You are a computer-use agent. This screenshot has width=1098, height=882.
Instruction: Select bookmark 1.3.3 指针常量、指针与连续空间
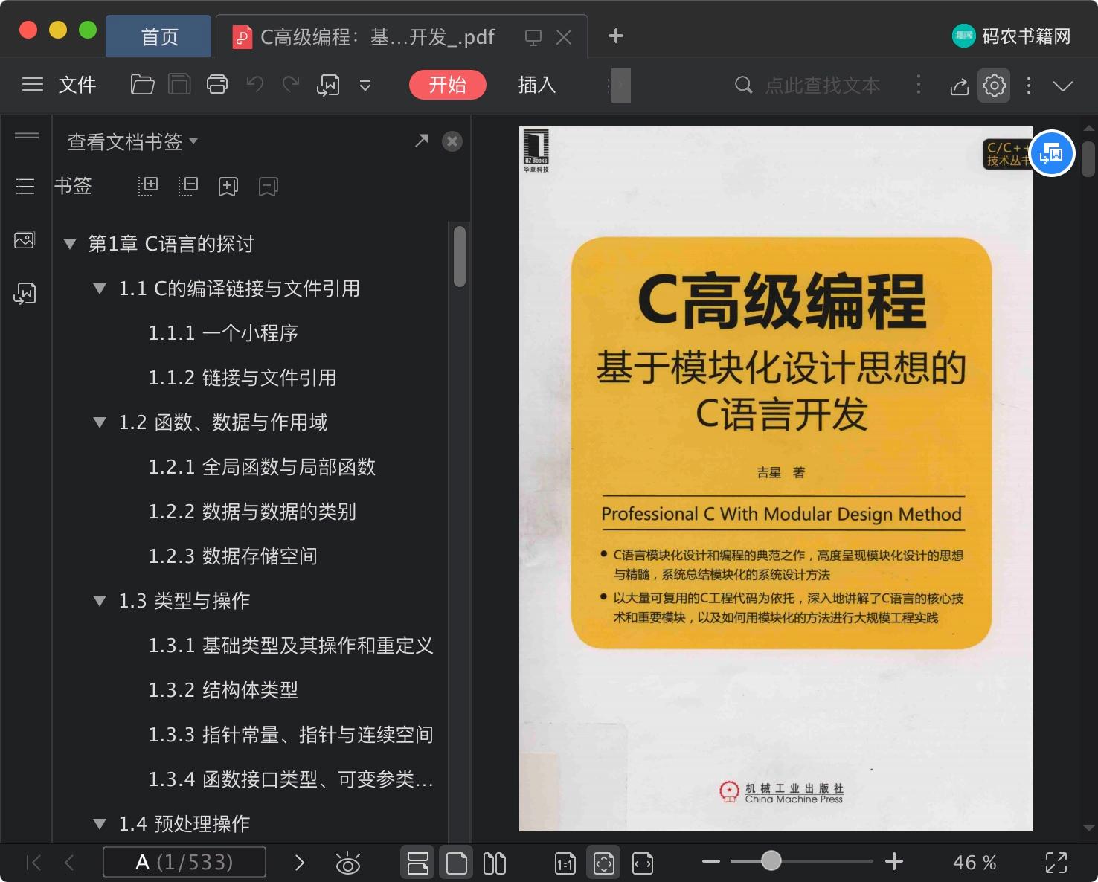(x=291, y=735)
